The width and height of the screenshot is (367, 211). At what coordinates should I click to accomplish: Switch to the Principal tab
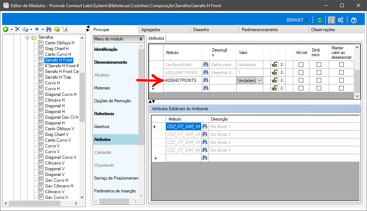coord(115,29)
